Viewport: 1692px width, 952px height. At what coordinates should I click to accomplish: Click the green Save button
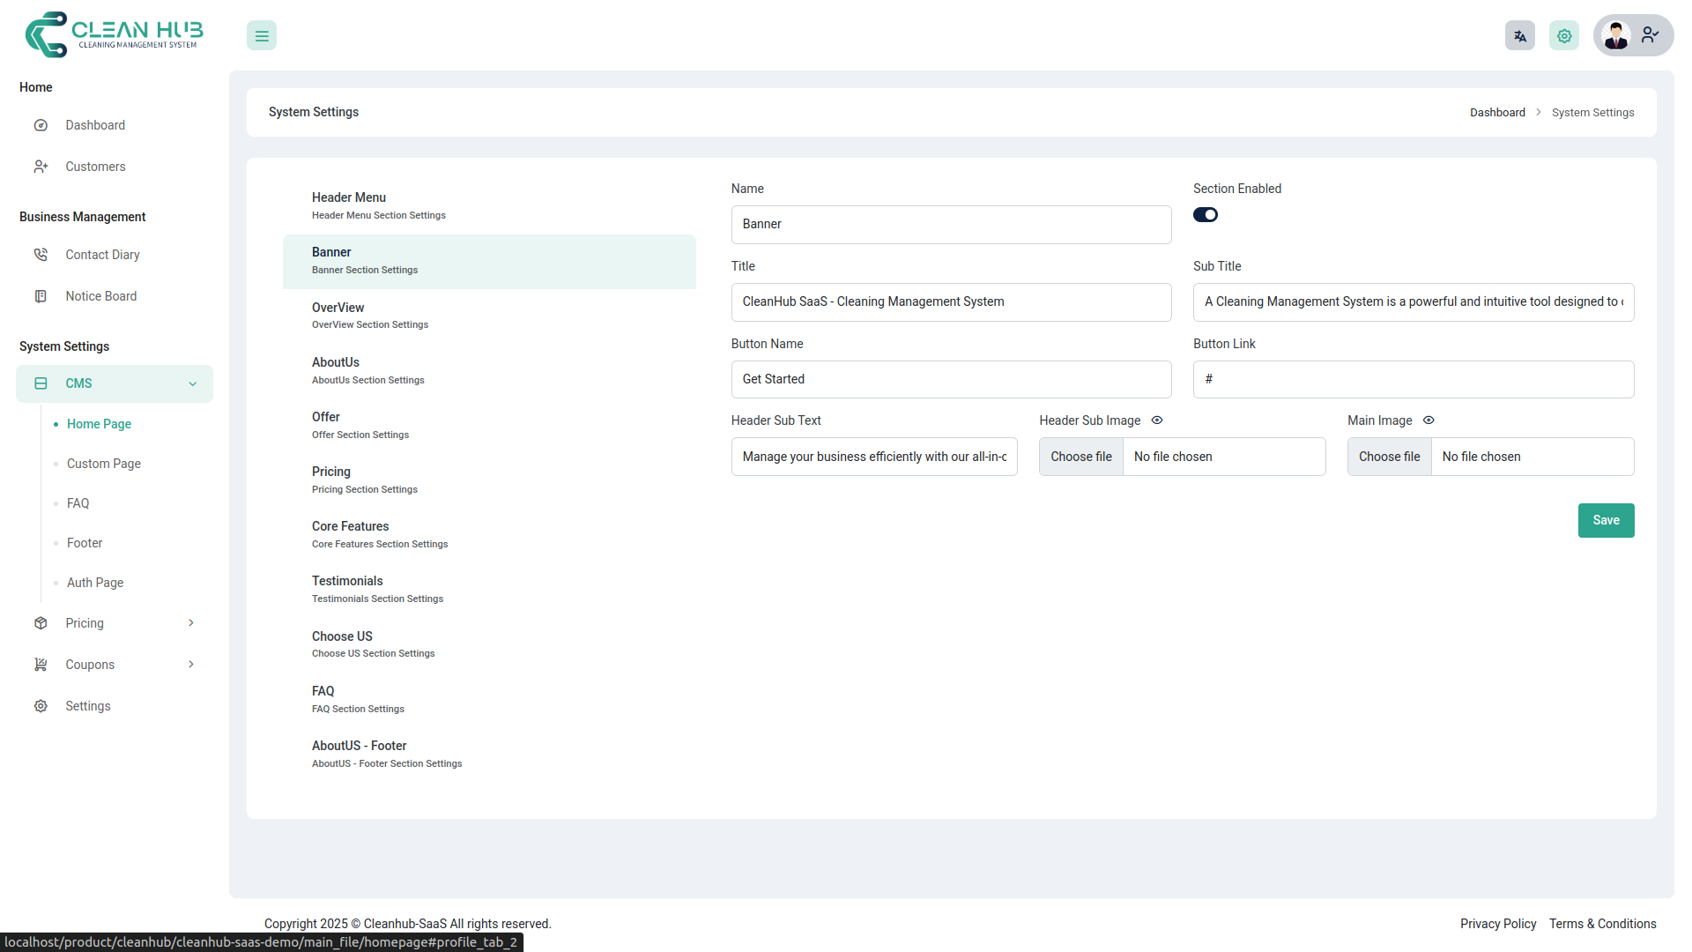[x=1606, y=520]
